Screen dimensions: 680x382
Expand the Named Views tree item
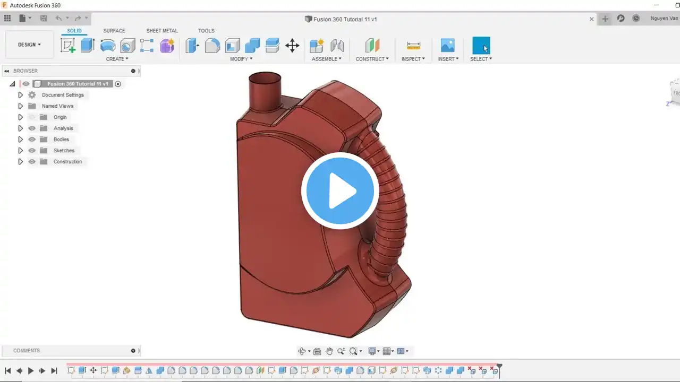[20, 106]
